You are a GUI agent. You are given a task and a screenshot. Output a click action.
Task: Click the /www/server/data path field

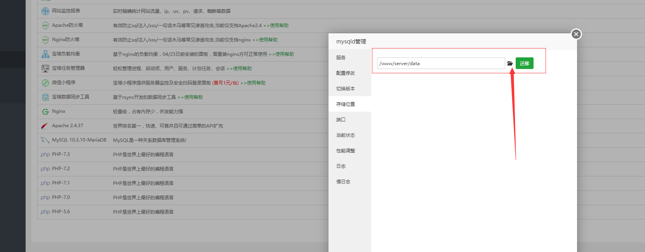click(x=441, y=63)
